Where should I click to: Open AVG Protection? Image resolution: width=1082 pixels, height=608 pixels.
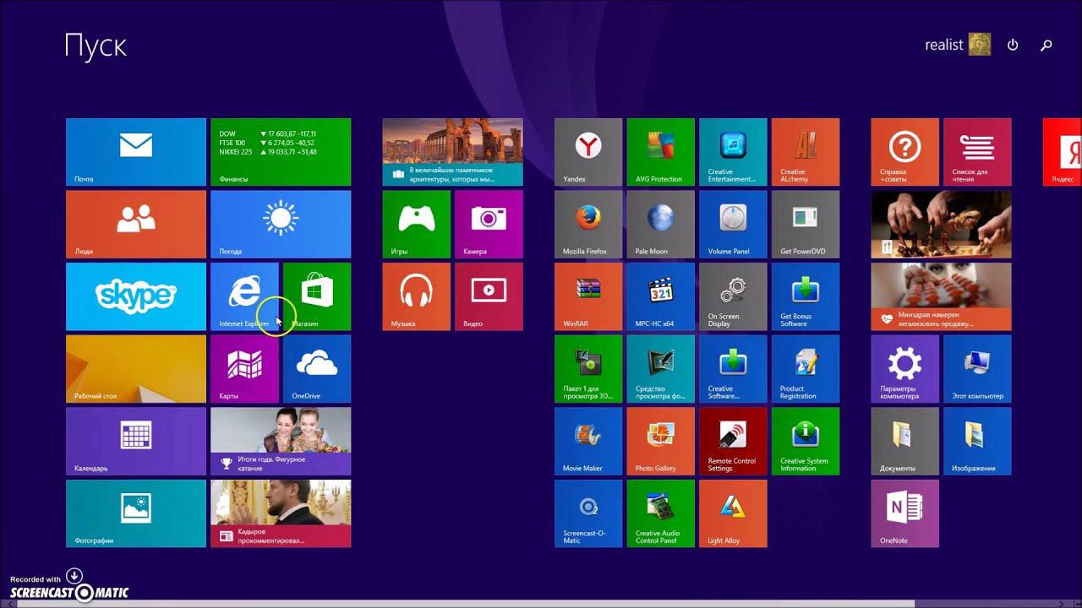click(x=661, y=152)
